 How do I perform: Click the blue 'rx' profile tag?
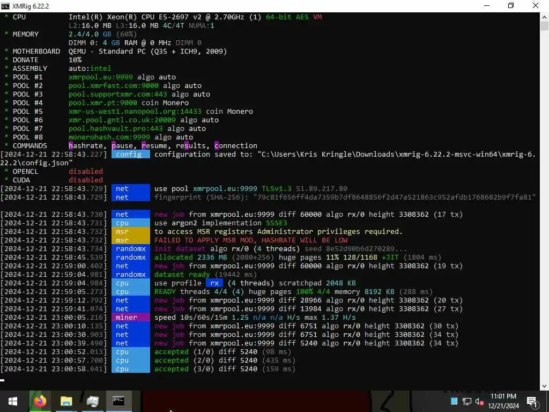214,283
